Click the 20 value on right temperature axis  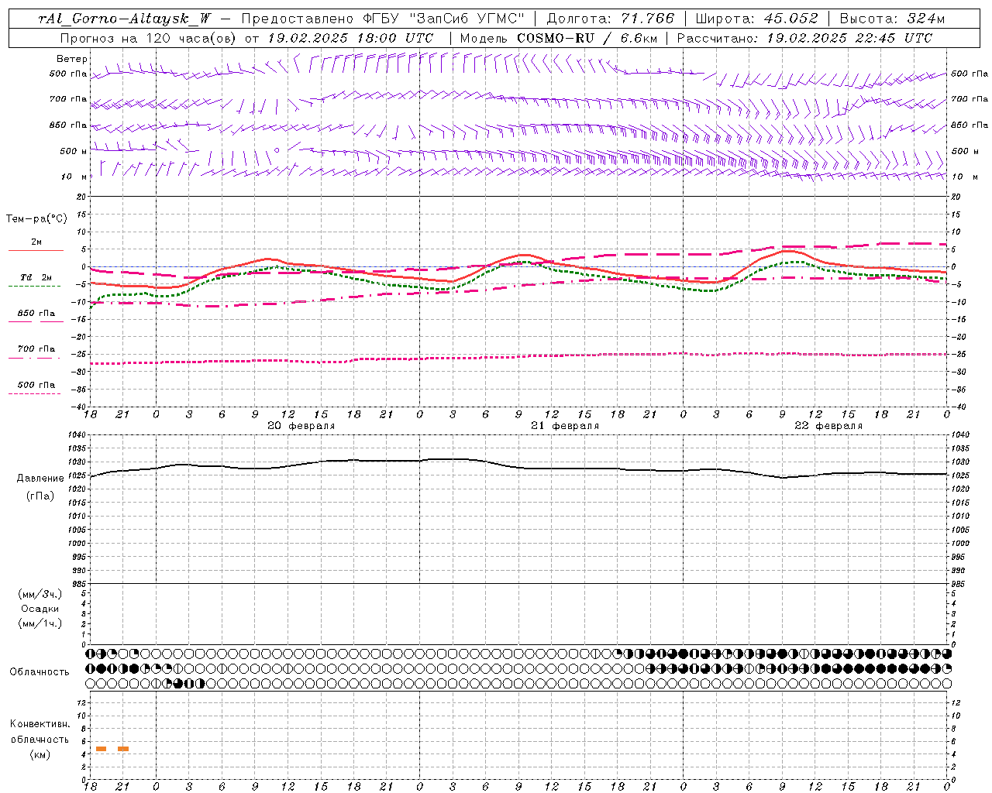(x=956, y=197)
